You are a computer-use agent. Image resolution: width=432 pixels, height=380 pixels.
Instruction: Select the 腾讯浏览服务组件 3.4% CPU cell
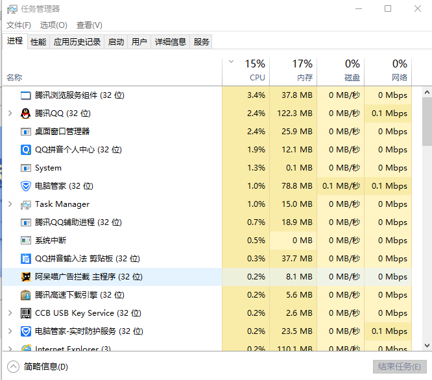point(246,95)
